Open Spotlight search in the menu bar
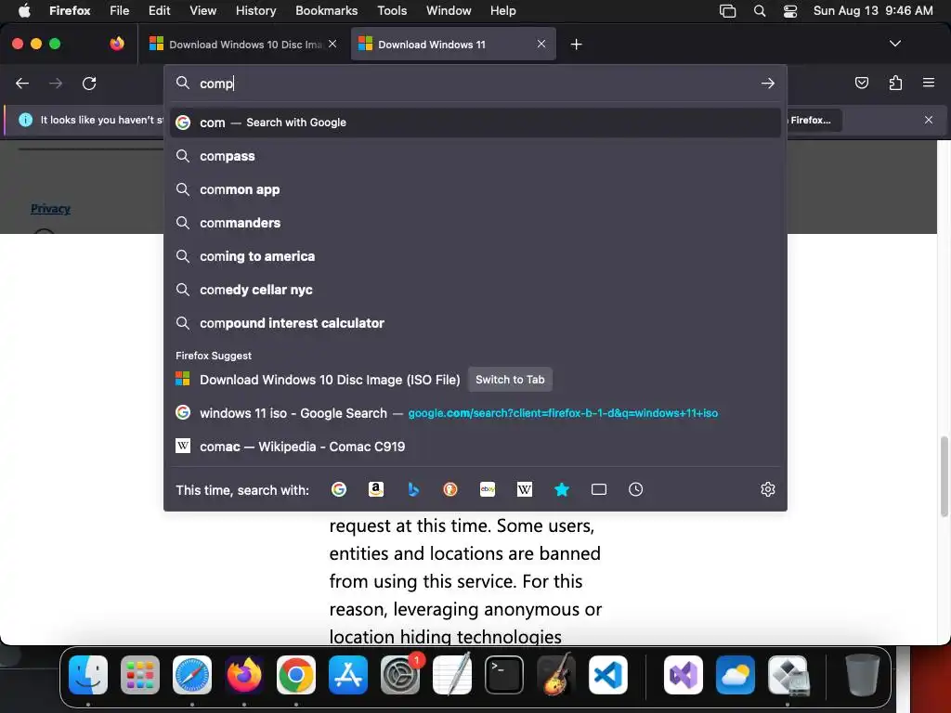Viewport: 951px width, 713px height. tap(760, 11)
